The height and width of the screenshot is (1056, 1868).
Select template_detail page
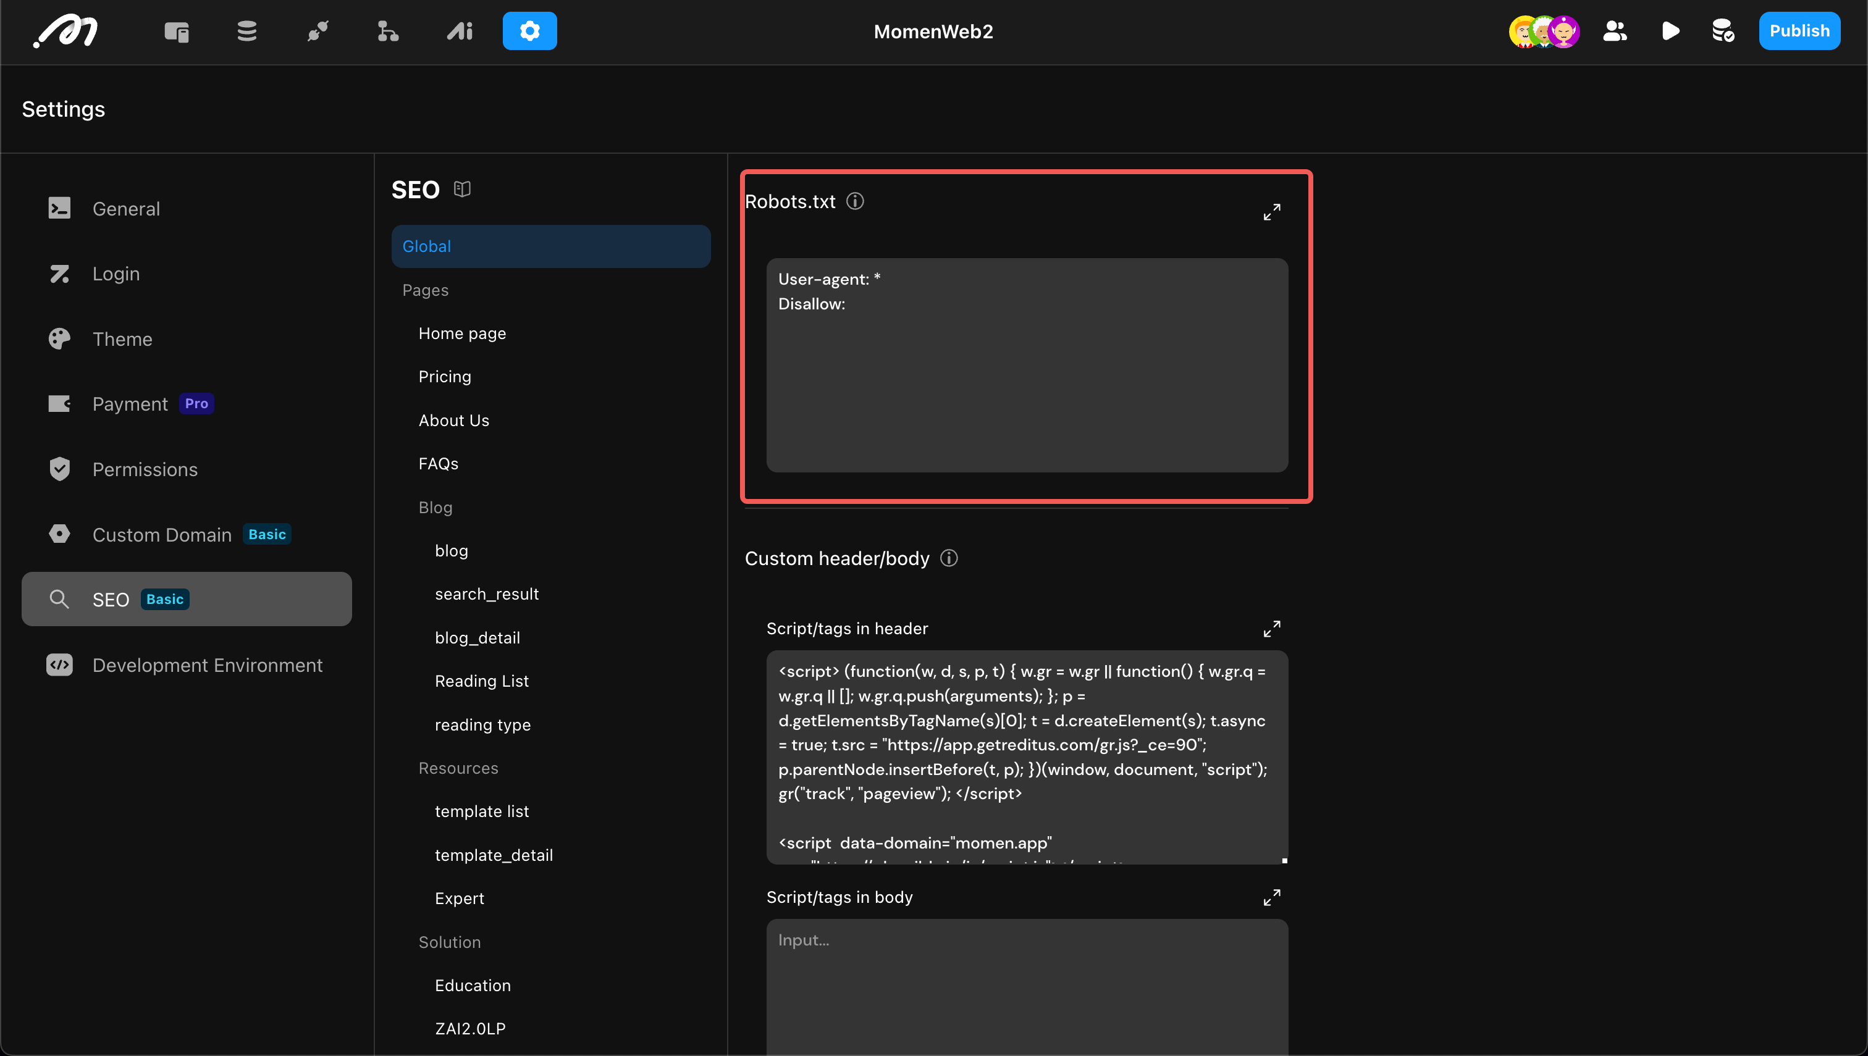[494, 855]
